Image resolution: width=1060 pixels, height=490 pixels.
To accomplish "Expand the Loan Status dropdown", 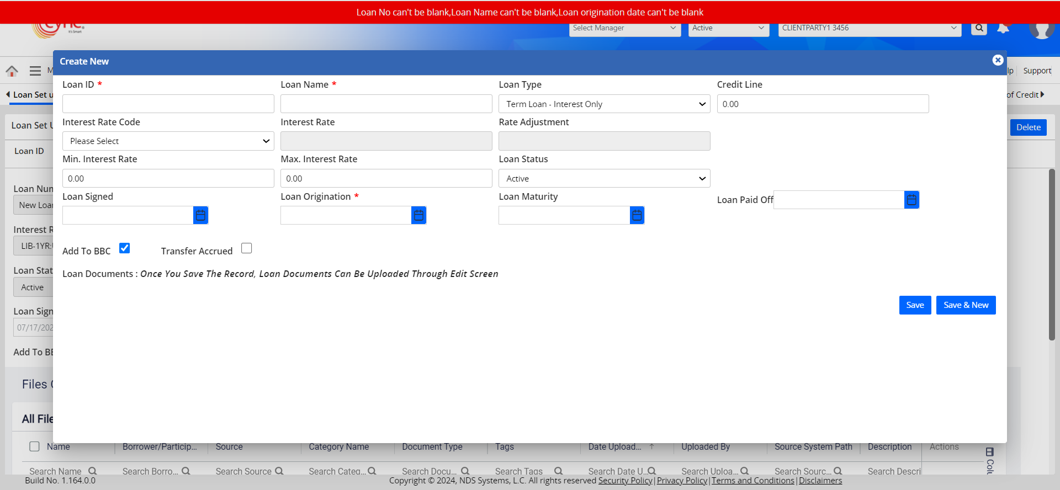I will pyautogui.click(x=604, y=178).
